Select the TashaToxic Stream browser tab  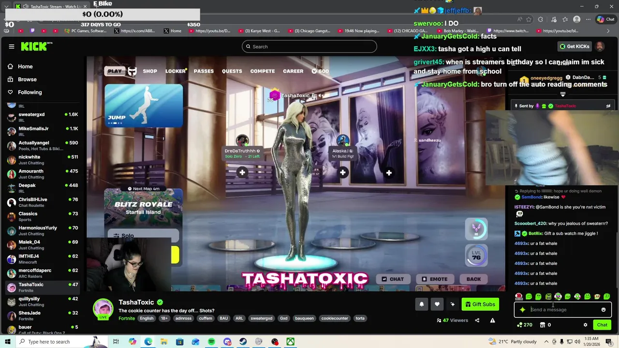(51, 6)
